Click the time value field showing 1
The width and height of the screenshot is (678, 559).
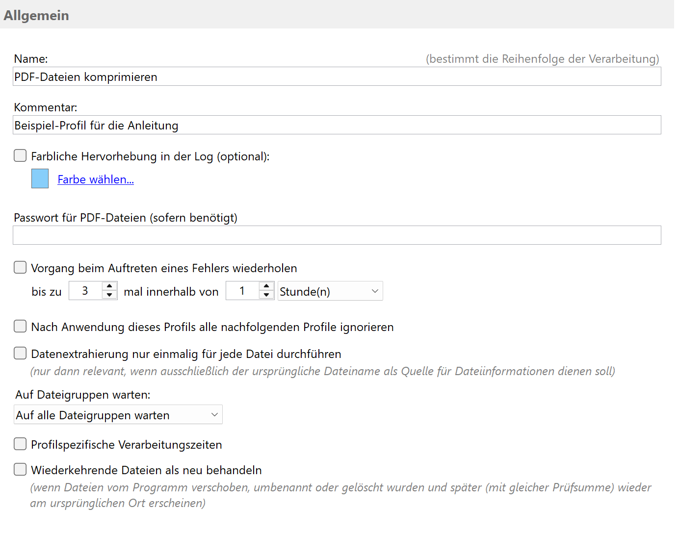tap(242, 291)
